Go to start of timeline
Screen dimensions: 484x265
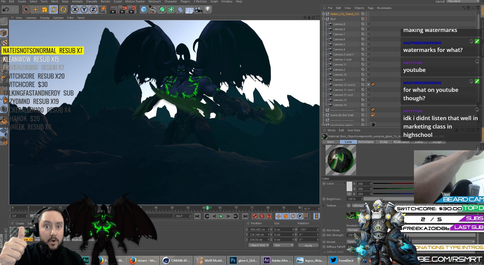(197, 216)
